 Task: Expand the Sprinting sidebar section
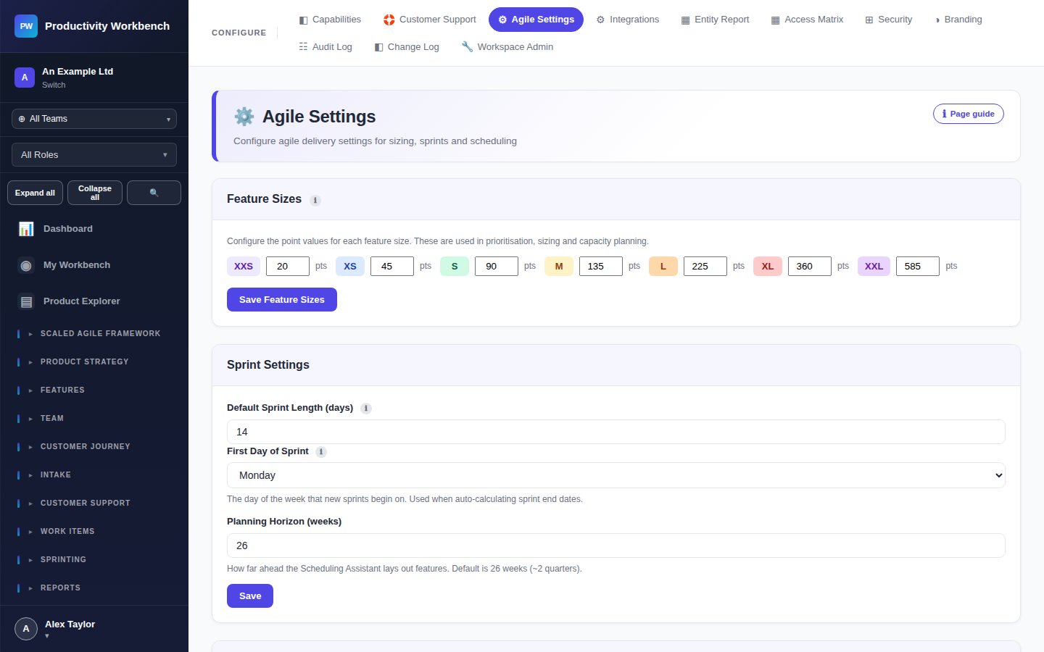(x=94, y=560)
